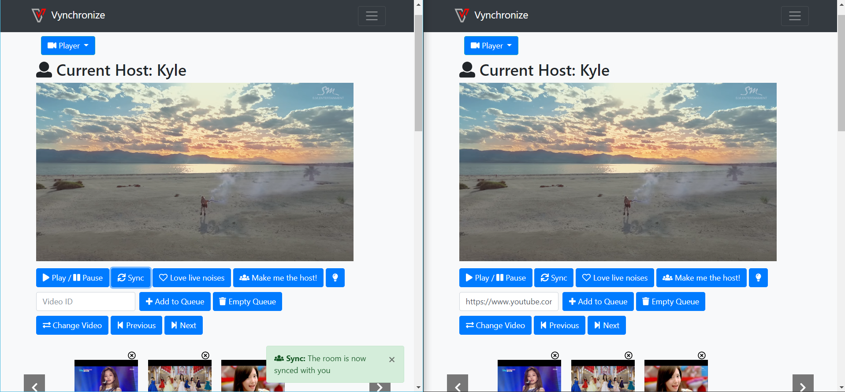Click scroll-down arrow of right window scrollbar
Viewport: 845px width, 392px height.
click(841, 387)
